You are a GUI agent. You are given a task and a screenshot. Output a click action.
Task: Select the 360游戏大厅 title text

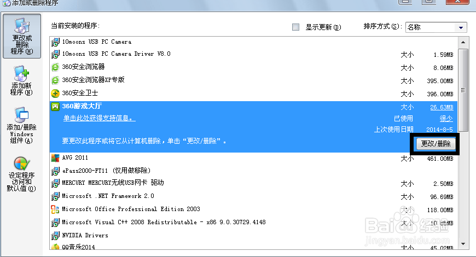(82, 106)
